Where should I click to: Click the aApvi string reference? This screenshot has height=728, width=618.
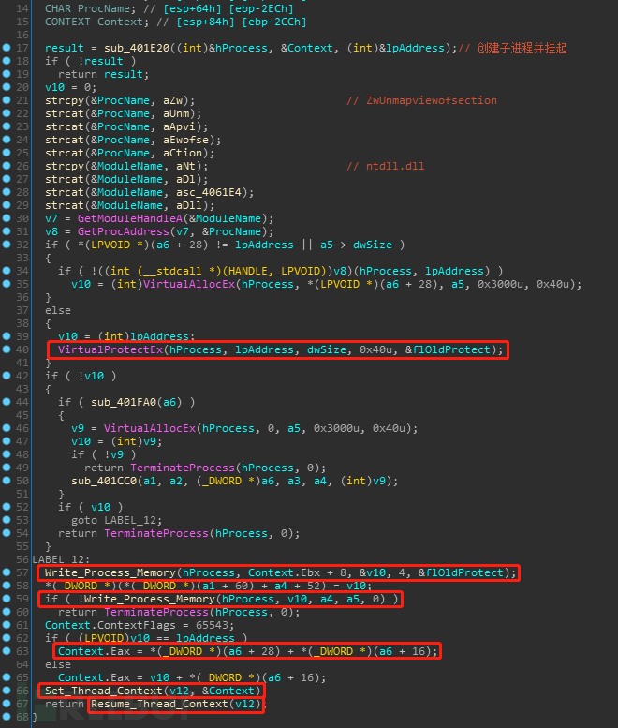pos(179,126)
